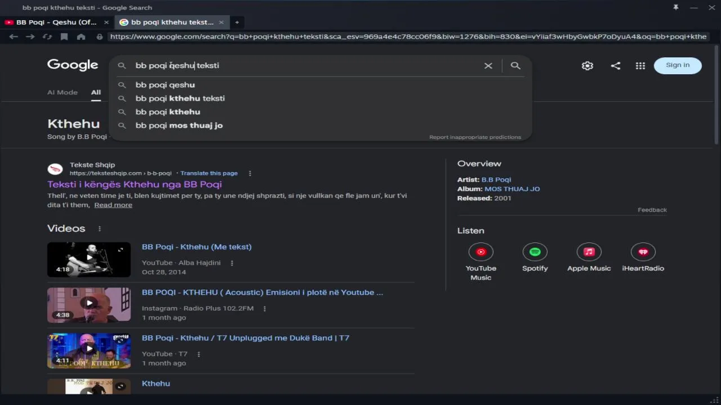Click the expand icon on Kthehu (Me tekst) thumbnail
Image resolution: width=721 pixels, height=405 pixels.
point(121,250)
